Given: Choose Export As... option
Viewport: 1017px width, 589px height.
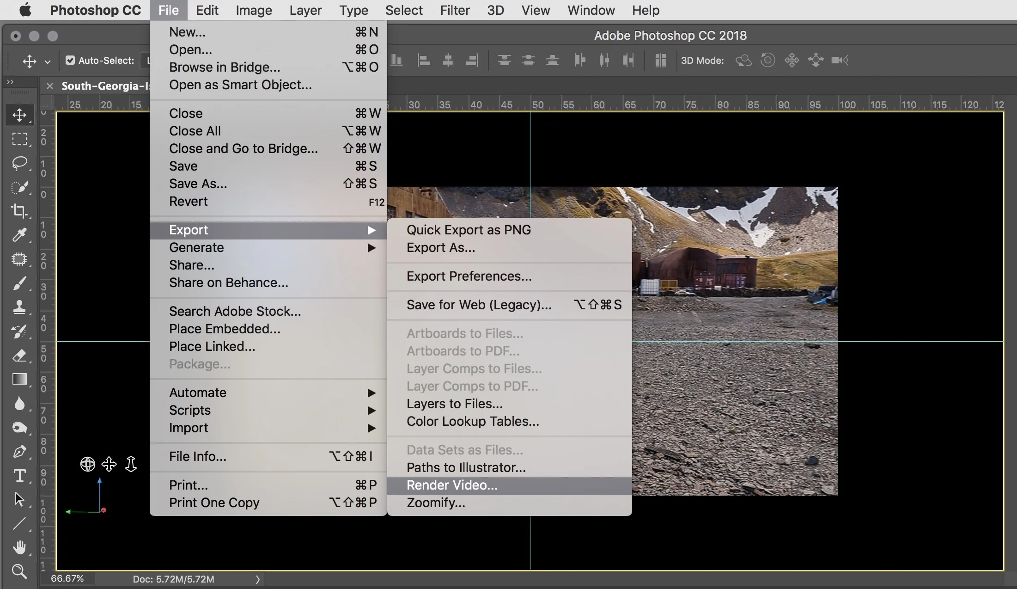Looking at the screenshot, I should pyautogui.click(x=509, y=248).
